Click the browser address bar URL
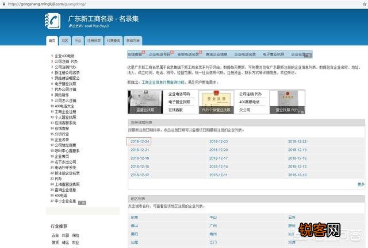368x248 pixels. coord(47,4)
